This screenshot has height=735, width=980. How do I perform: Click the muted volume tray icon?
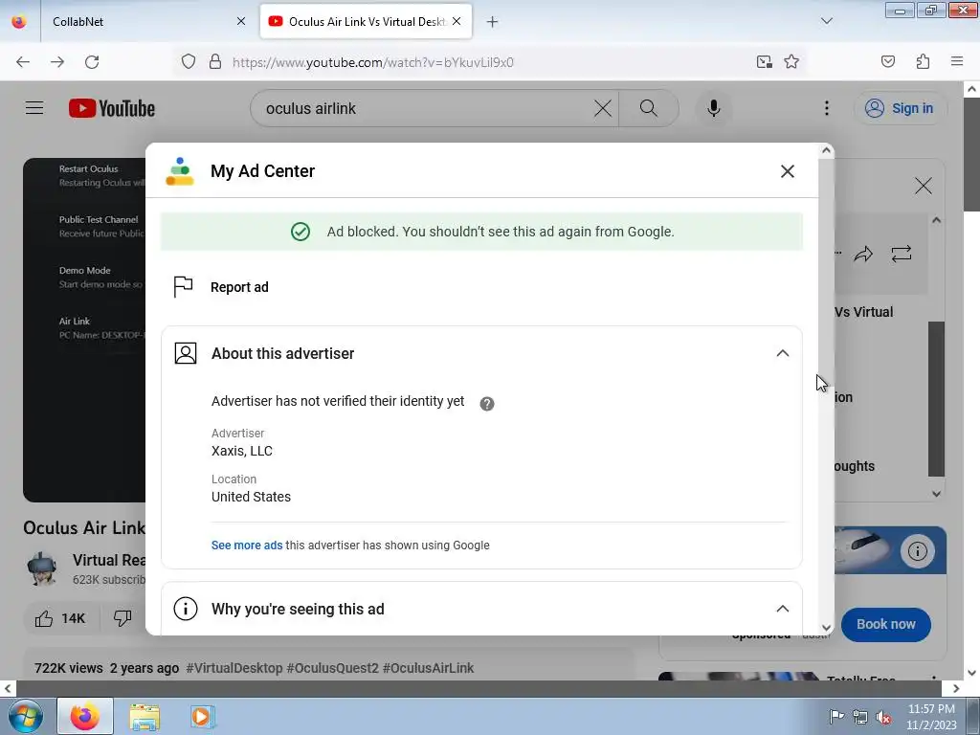[883, 717]
